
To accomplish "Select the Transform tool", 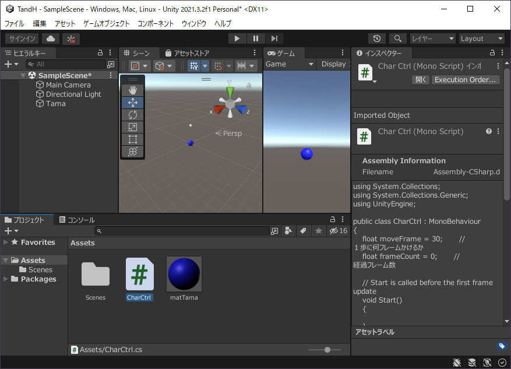I will [133, 152].
